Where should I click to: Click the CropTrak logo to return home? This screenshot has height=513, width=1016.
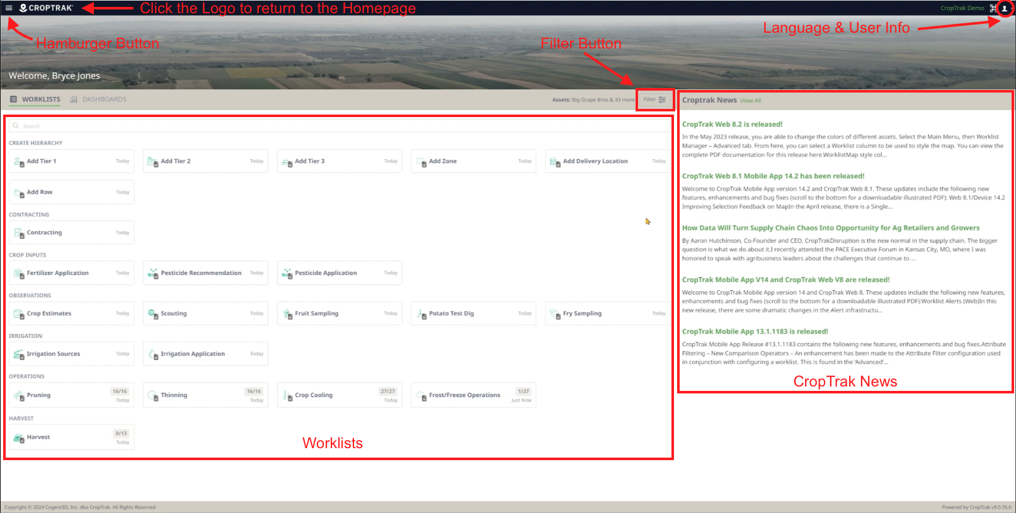(x=47, y=8)
